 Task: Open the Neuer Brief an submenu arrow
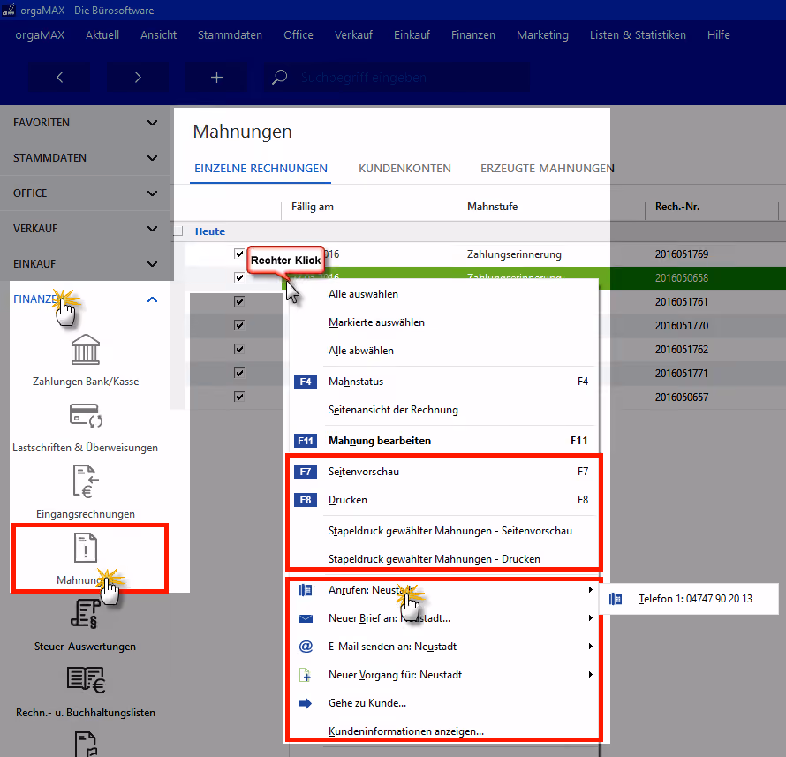point(591,618)
